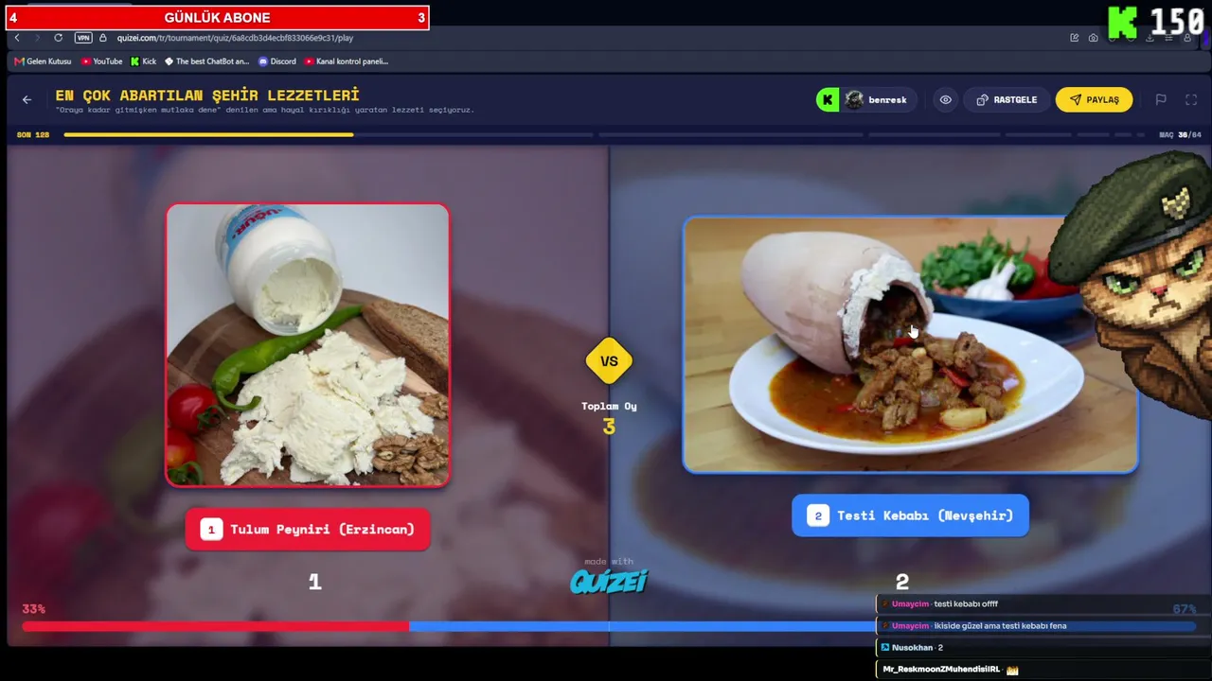This screenshot has width=1212, height=681.
Task: Open the Kick bookmark
Action: pos(144,61)
